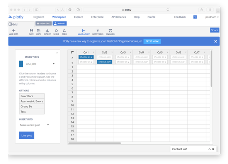This screenshot has height=164, width=228.
Task: Toggle Col1 choose as x
Action: [x=86, y=57]
